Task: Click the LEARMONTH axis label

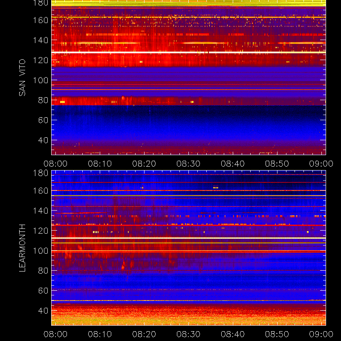Action: [x=22, y=248]
